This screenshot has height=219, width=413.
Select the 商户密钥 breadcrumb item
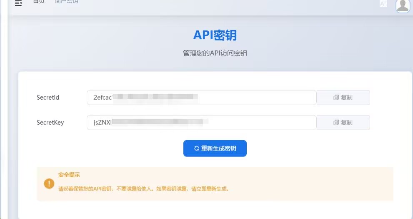66,2
